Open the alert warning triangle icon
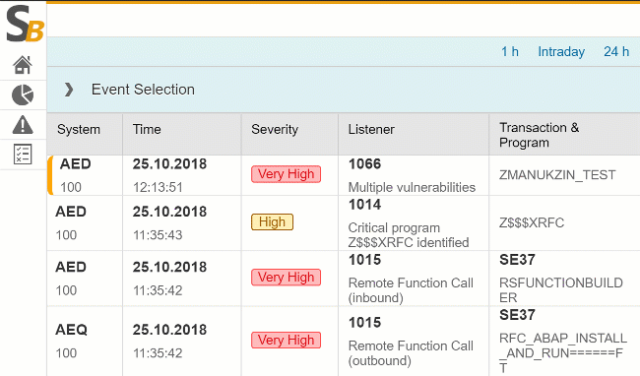Screen dimensions: 640x376 (23, 124)
